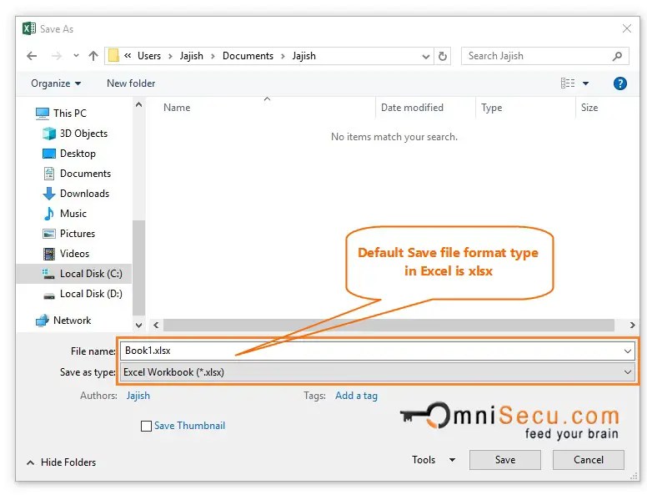The width and height of the screenshot is (647, 495).
Task: Close the Save As dialog
Action: [x=627, y=28]
